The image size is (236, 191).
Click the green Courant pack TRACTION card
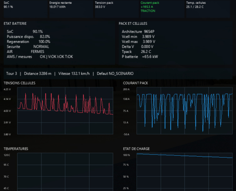(163, 9)
